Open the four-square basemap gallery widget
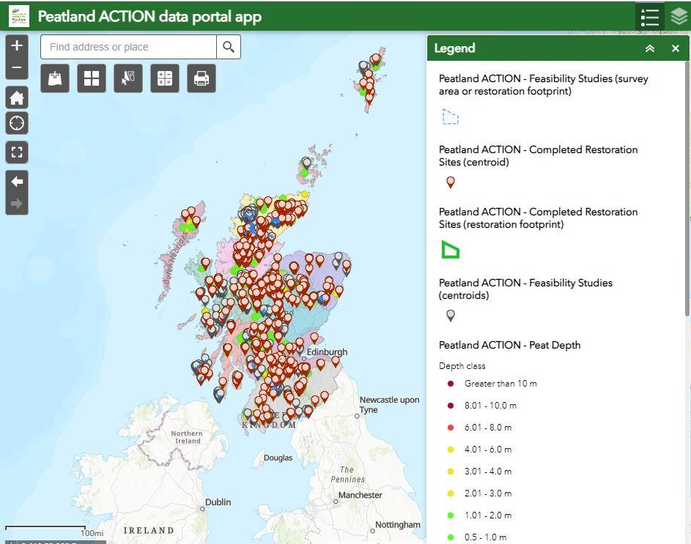Image resolution: width=691 pixels, height=544 pixels. coord(92,78)
